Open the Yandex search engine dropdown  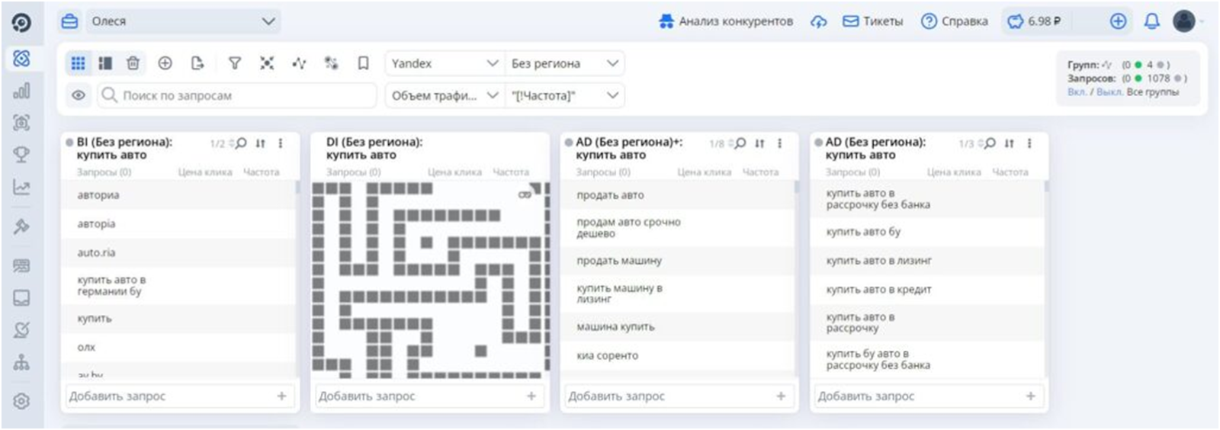[445, 63]
